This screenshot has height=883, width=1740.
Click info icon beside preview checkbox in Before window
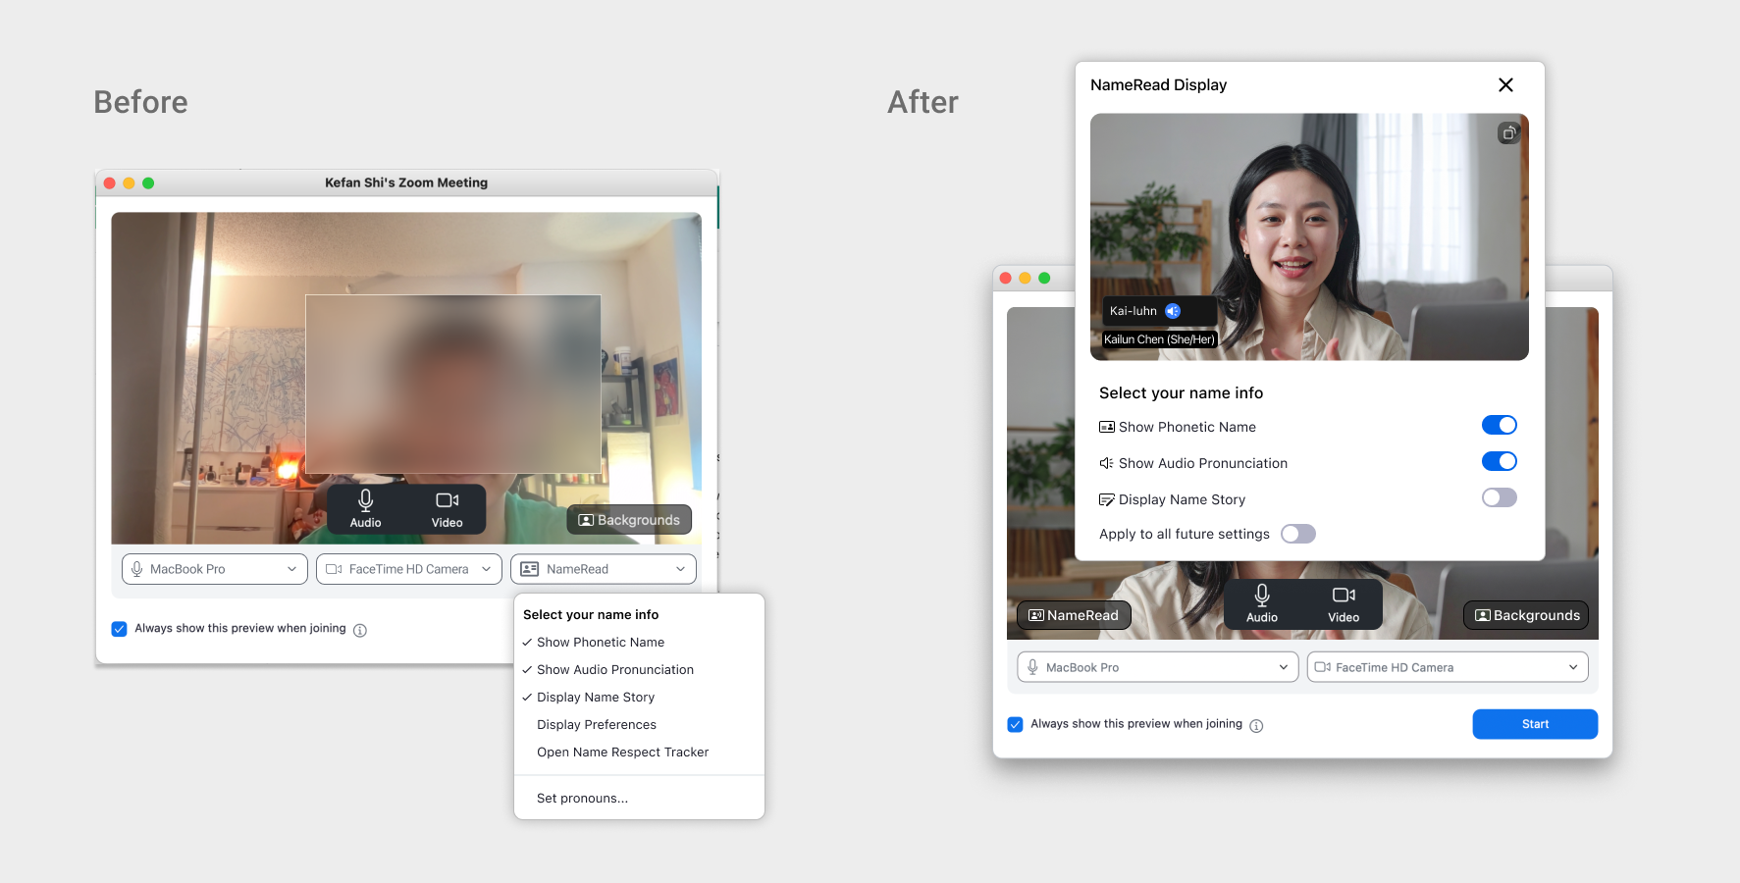(x=360, y=630)
